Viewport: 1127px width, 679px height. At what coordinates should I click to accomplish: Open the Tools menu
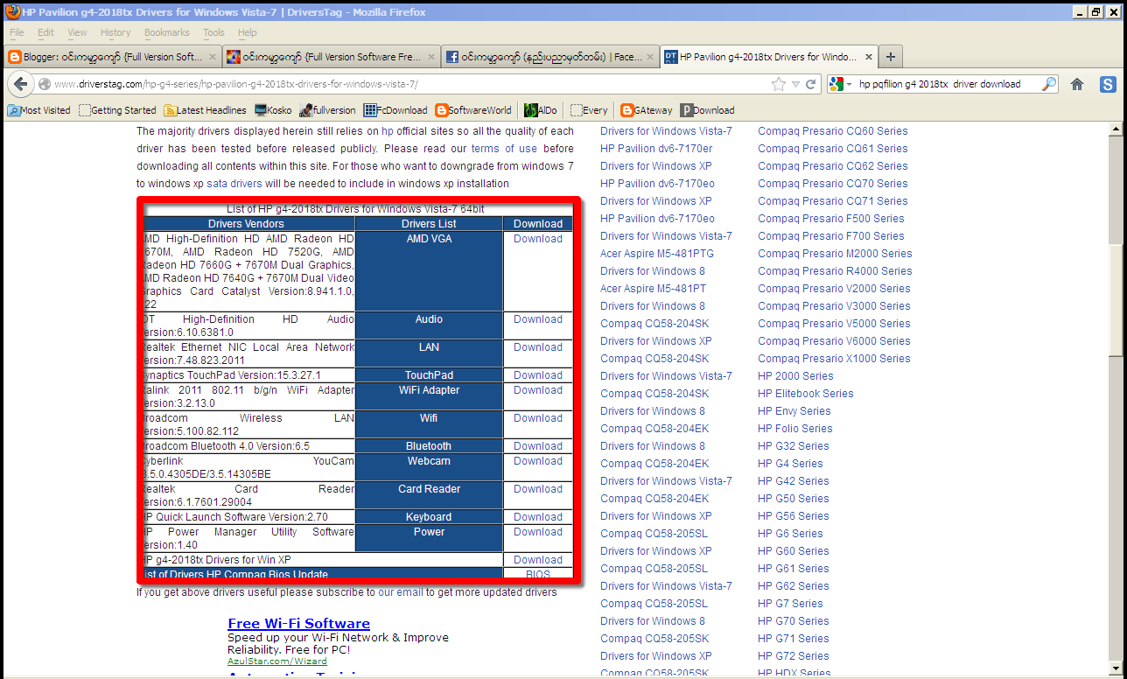(x=213, y=32)
